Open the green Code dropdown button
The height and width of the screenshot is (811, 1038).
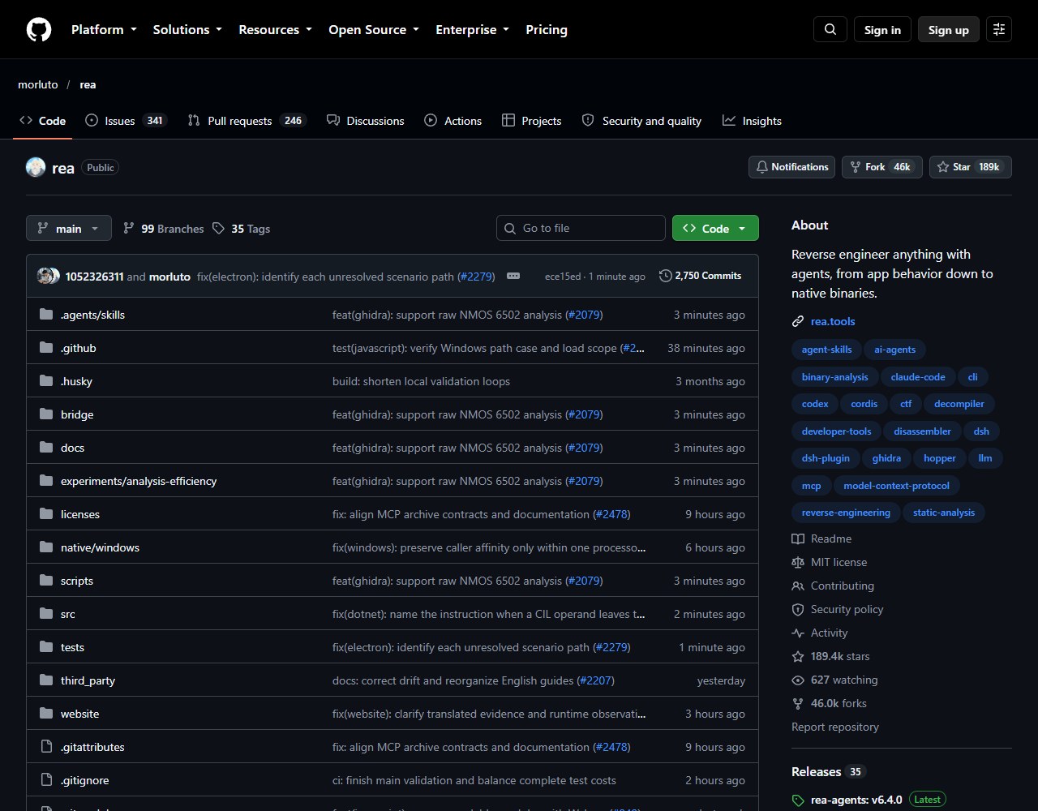coord(715,228)
